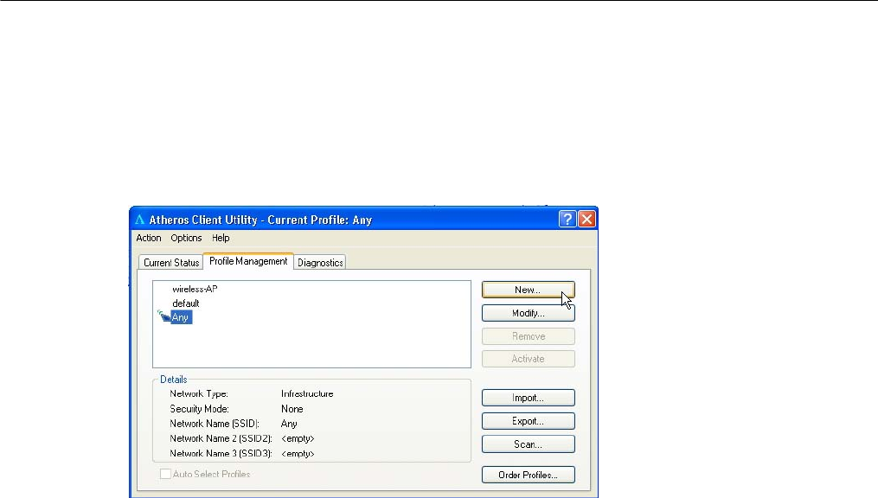Click the Security Mode value None
Image resolution: width=878 pixels, height=498 pixels.
pyautogui.click(x=292, y=409)
